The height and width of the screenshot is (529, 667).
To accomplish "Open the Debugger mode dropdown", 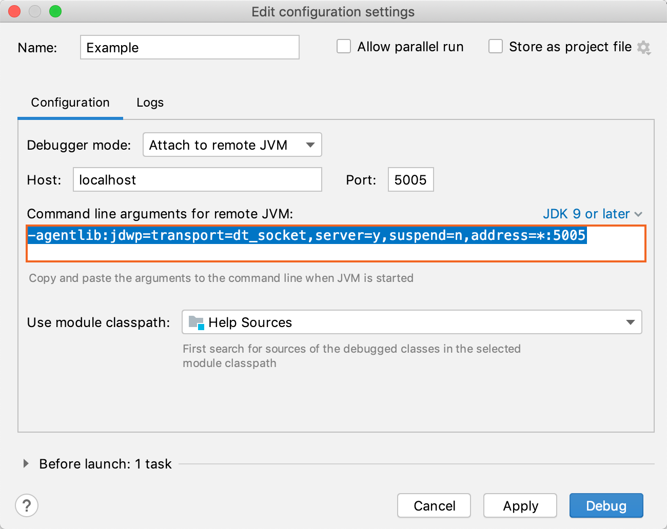I will (232, 145).
